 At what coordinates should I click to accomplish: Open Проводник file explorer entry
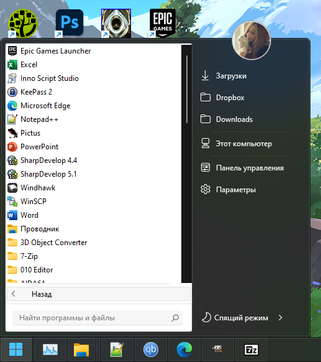click(93, 229)
